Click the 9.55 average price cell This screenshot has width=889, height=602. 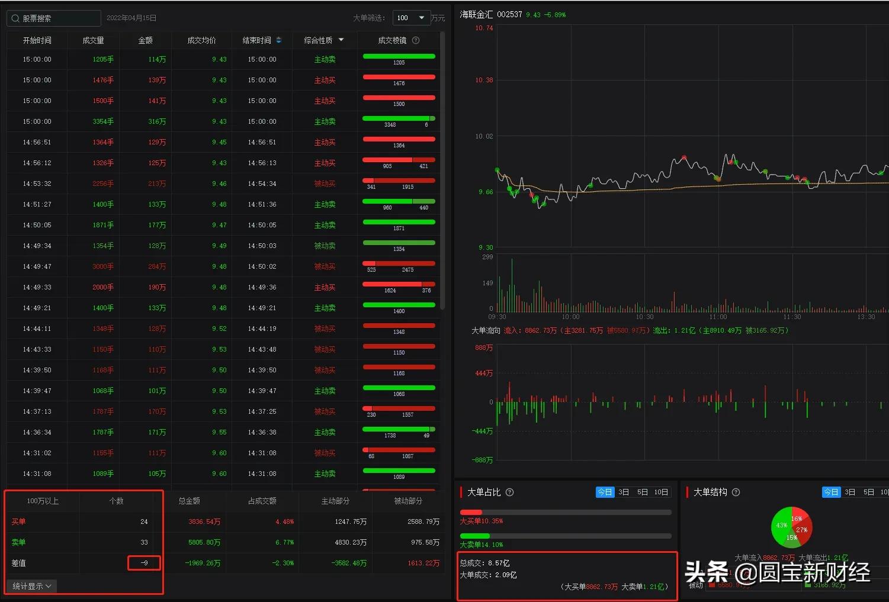tap(219, 432)
